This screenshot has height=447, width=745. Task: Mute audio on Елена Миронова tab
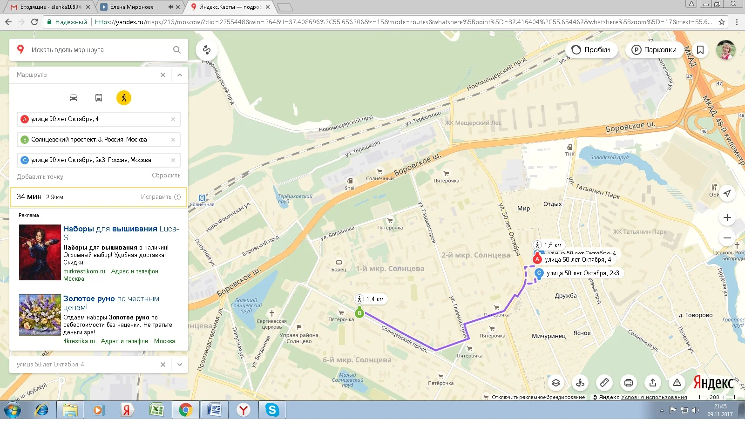170,7
